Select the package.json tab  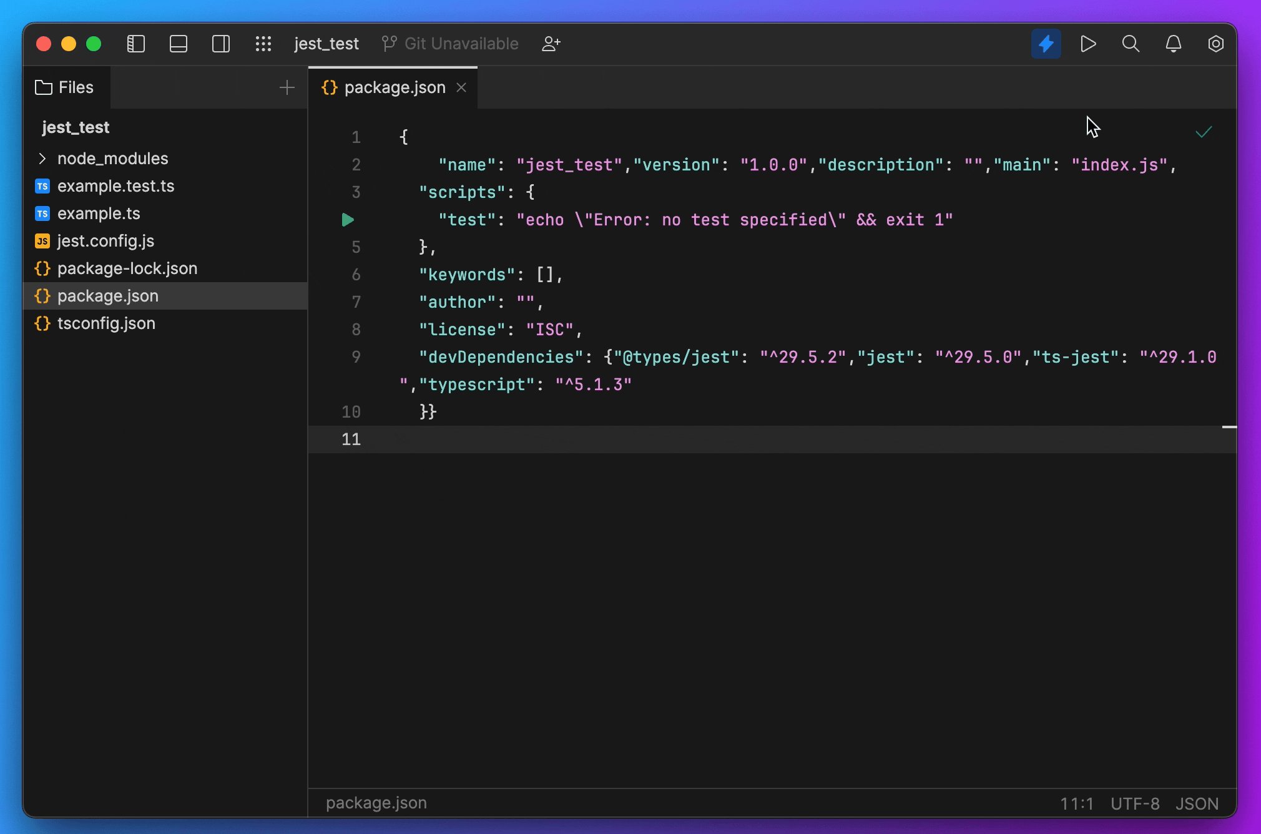pyautogui.click(x=393, y=87)
